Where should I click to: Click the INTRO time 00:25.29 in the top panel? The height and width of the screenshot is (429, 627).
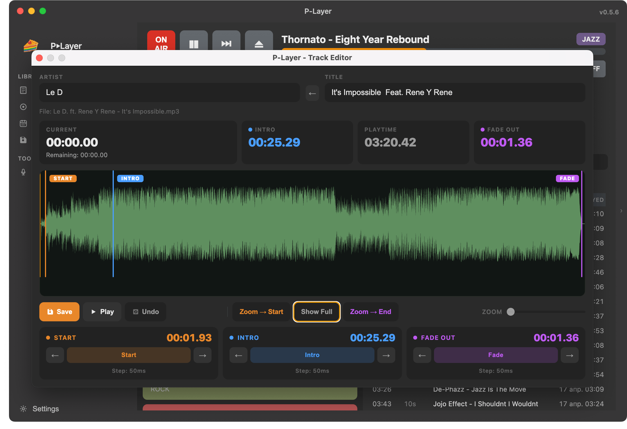(x=274, y=143)
